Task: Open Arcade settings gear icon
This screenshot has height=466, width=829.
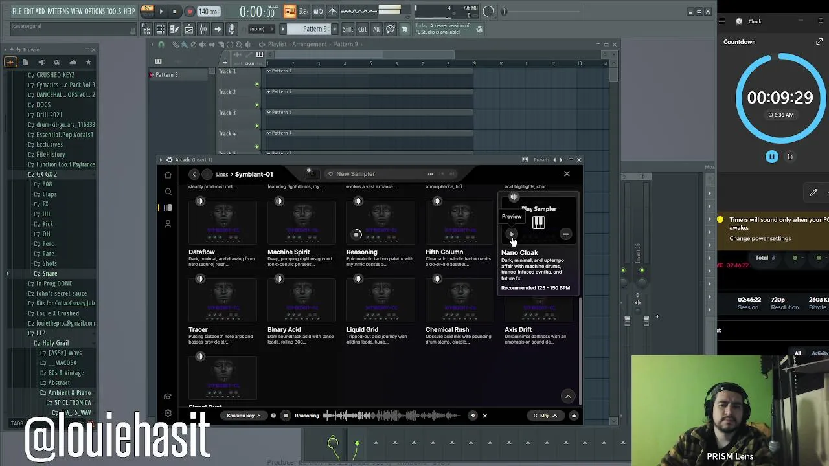Action: [168, 413]
